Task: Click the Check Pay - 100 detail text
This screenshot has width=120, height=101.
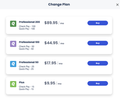Action: pos(27,26)
